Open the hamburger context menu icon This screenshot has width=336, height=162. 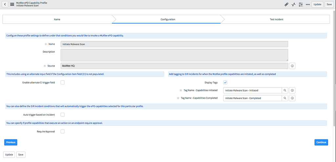click(x=12, y=4)
